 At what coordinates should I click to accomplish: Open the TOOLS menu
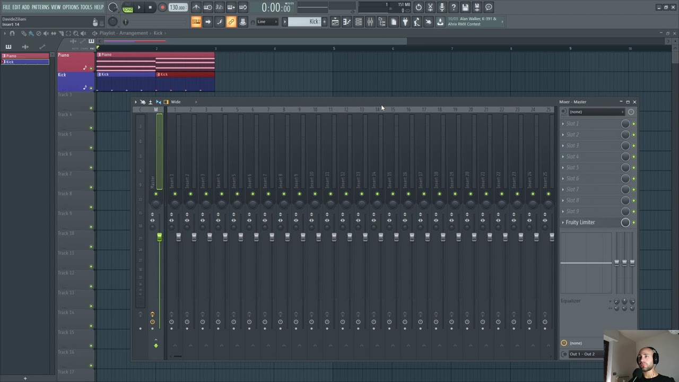tap(86, 7)
